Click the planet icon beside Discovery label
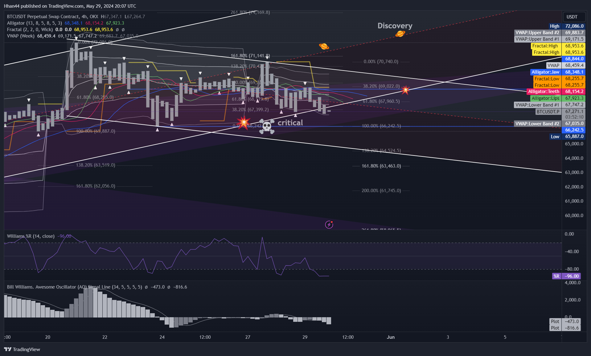The image size is (591, 356). [400, 34]
